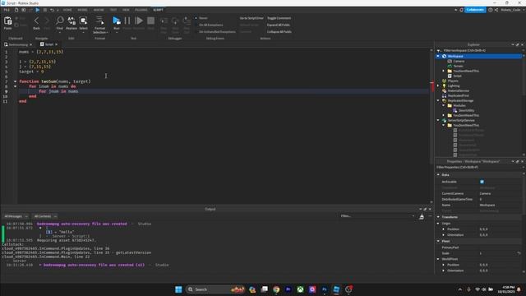Click the Collaborate button
526x296 pixels.
tap(475, 10)
